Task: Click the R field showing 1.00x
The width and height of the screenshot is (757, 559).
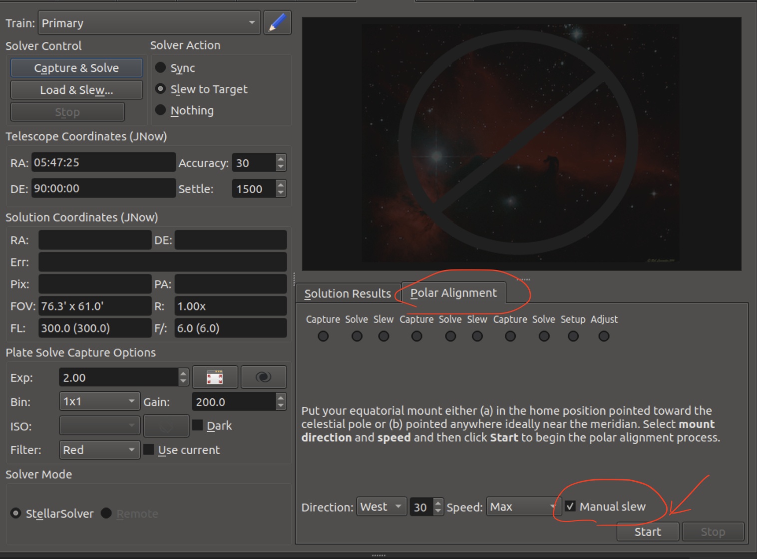Action: pos(231,306)
